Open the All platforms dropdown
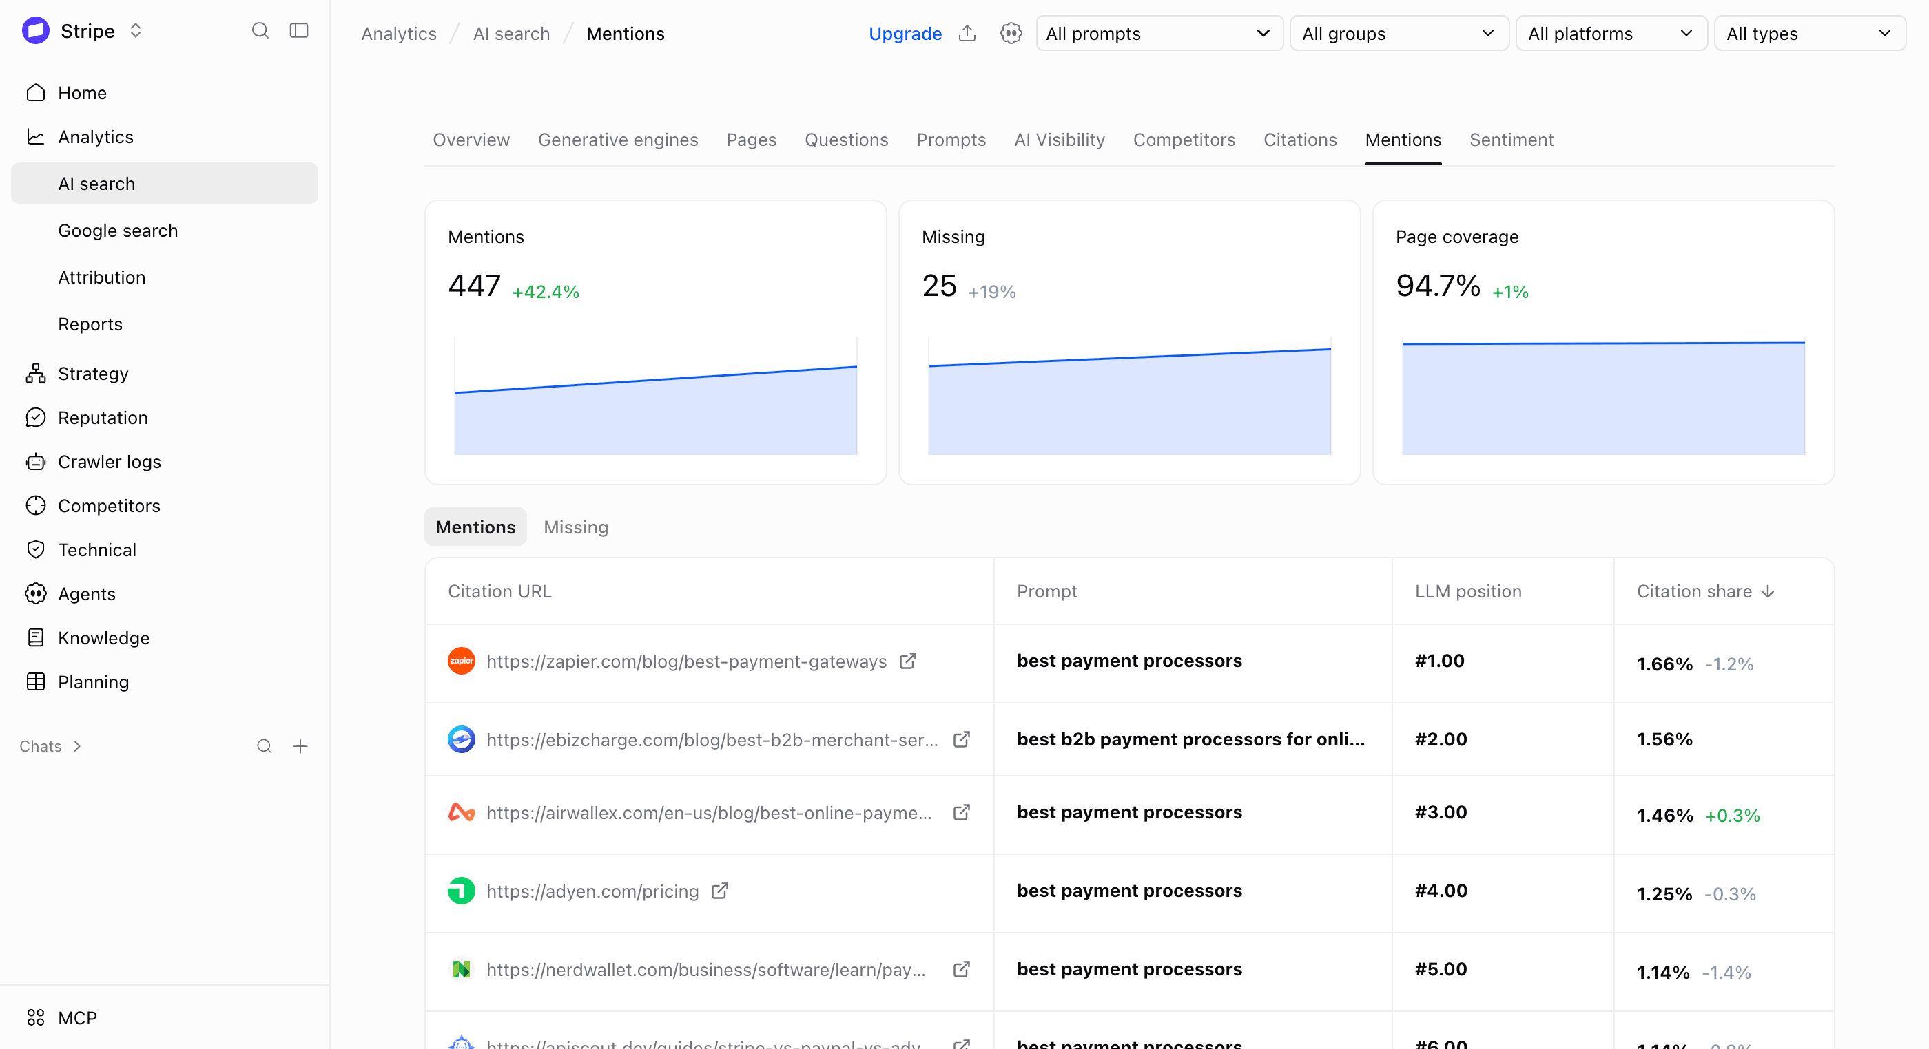This screenshot has height=1049, width=1929. (1611, 34)
